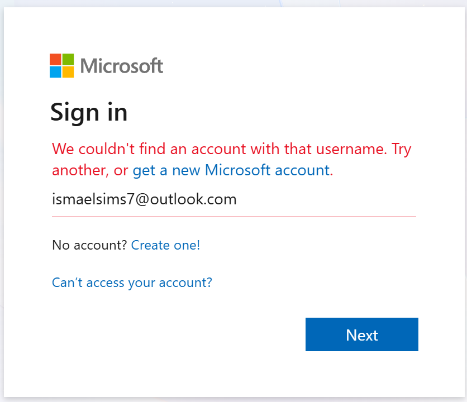
Task: Click the Sign in heading
Action: point(89,113)
